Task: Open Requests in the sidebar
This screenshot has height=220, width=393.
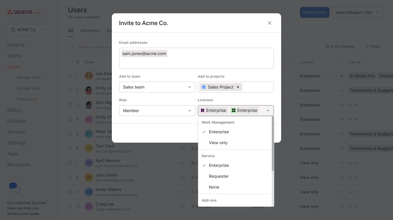Action: click(x=25, y=99)
